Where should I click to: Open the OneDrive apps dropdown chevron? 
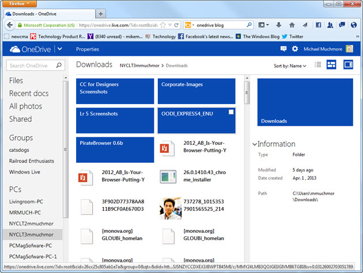pos(60,49)
